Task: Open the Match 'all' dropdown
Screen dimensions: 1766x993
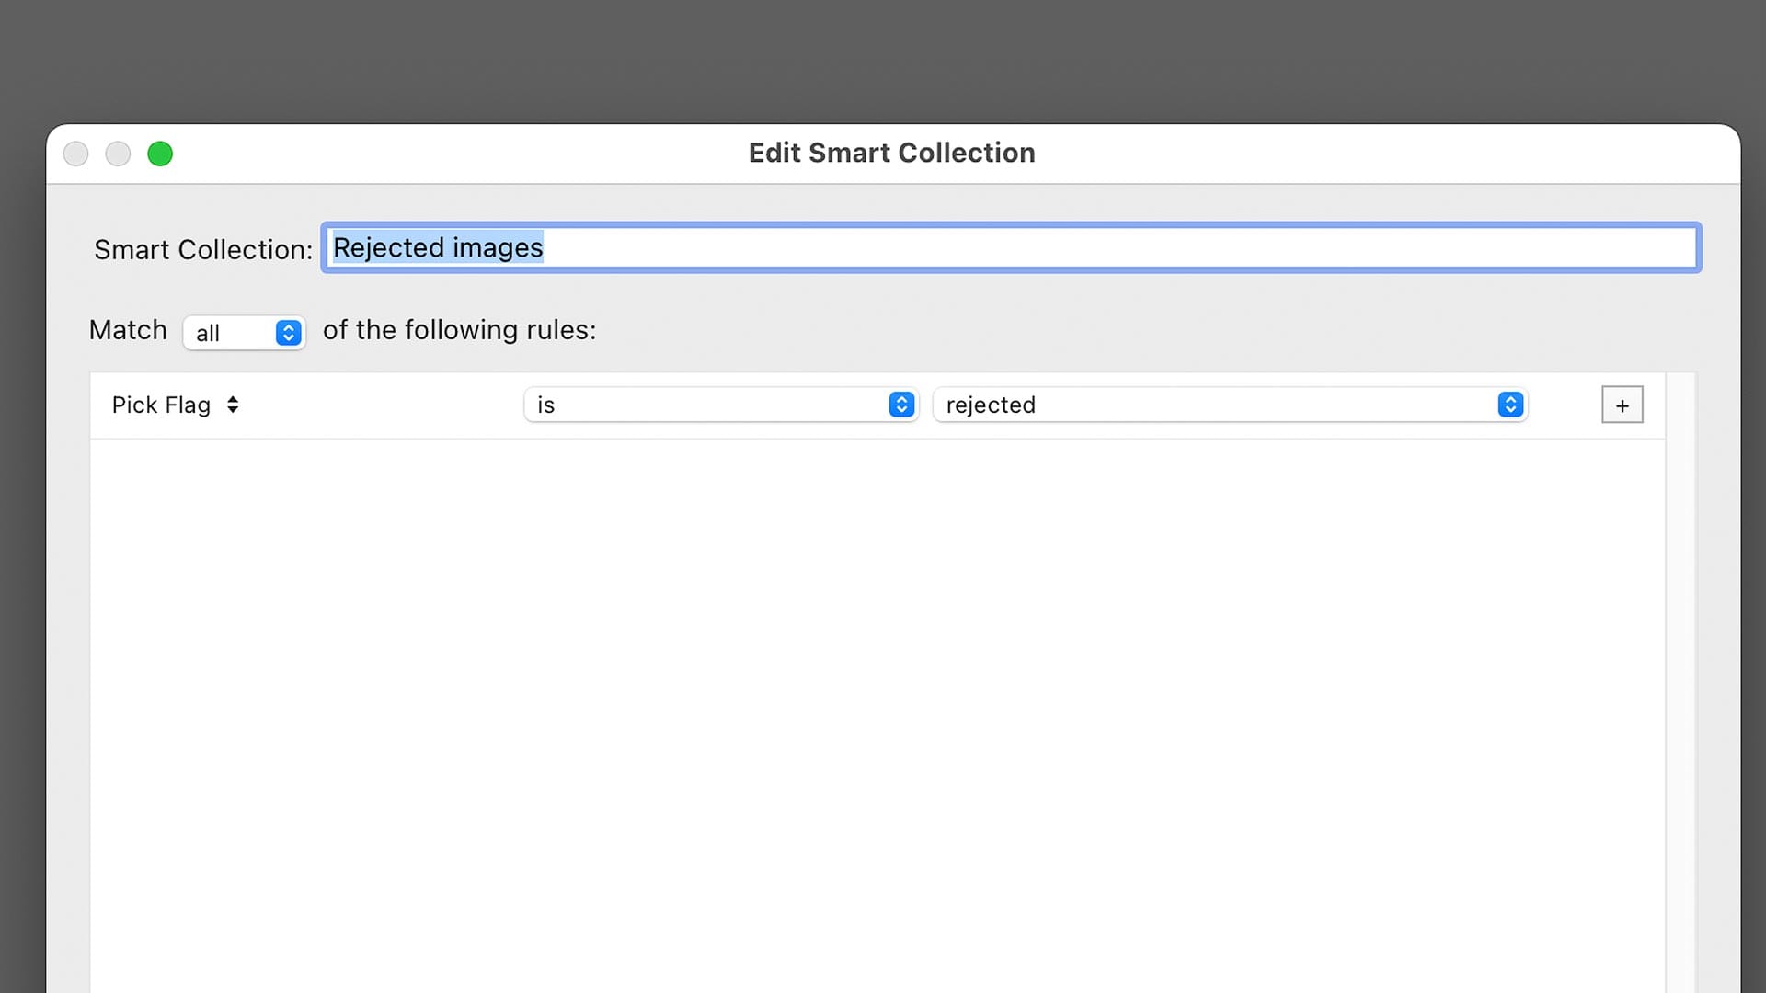Action: click(x=230, y=333)
